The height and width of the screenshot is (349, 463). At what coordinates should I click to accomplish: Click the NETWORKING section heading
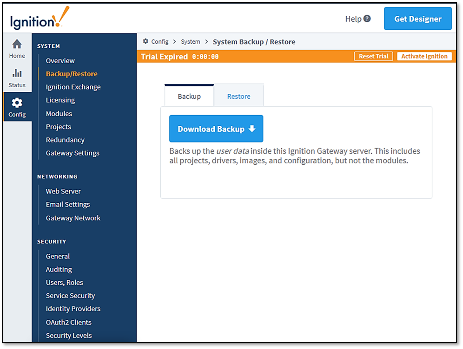57,176
